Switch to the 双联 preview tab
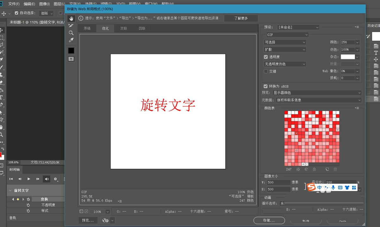Screen dimensions: 380x227 coord(123,28)
